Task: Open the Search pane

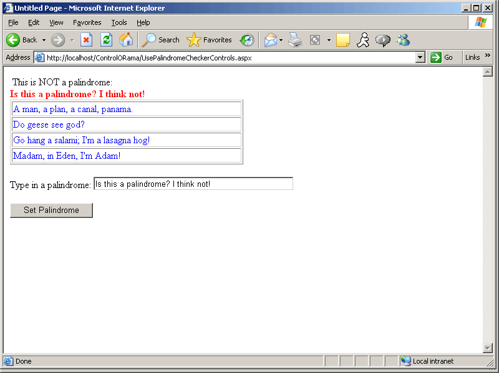Action: [x=161, y=40]
